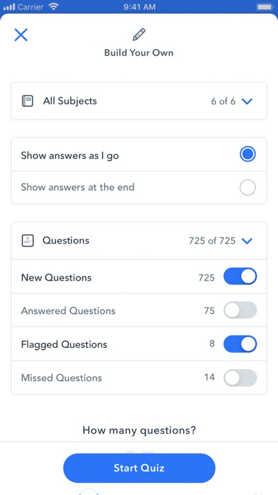
Task: Tap the Wi-Fi icon in status bar
Action: 54,7
